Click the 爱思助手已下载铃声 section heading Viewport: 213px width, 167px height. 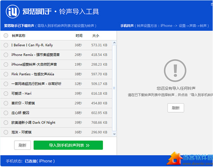(x=19, y=26)
